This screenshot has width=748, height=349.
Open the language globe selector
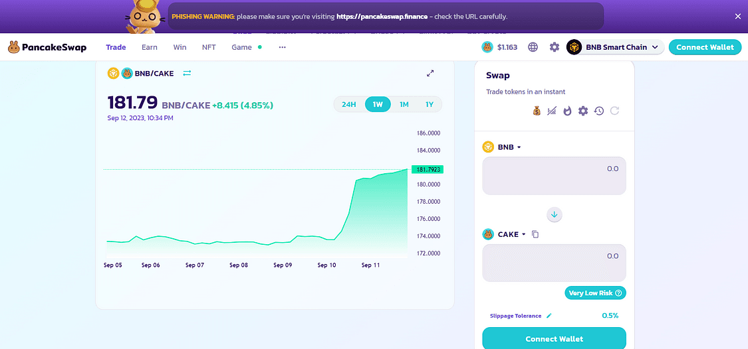533,47
